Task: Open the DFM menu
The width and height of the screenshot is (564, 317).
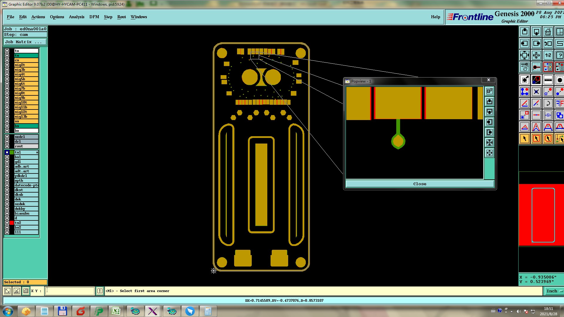Action: click(94, 17)
